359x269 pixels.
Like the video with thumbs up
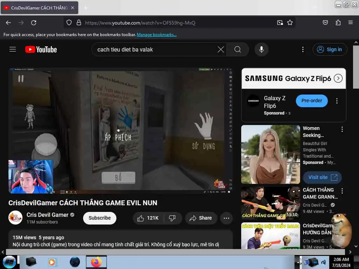(x=148, y=218)
